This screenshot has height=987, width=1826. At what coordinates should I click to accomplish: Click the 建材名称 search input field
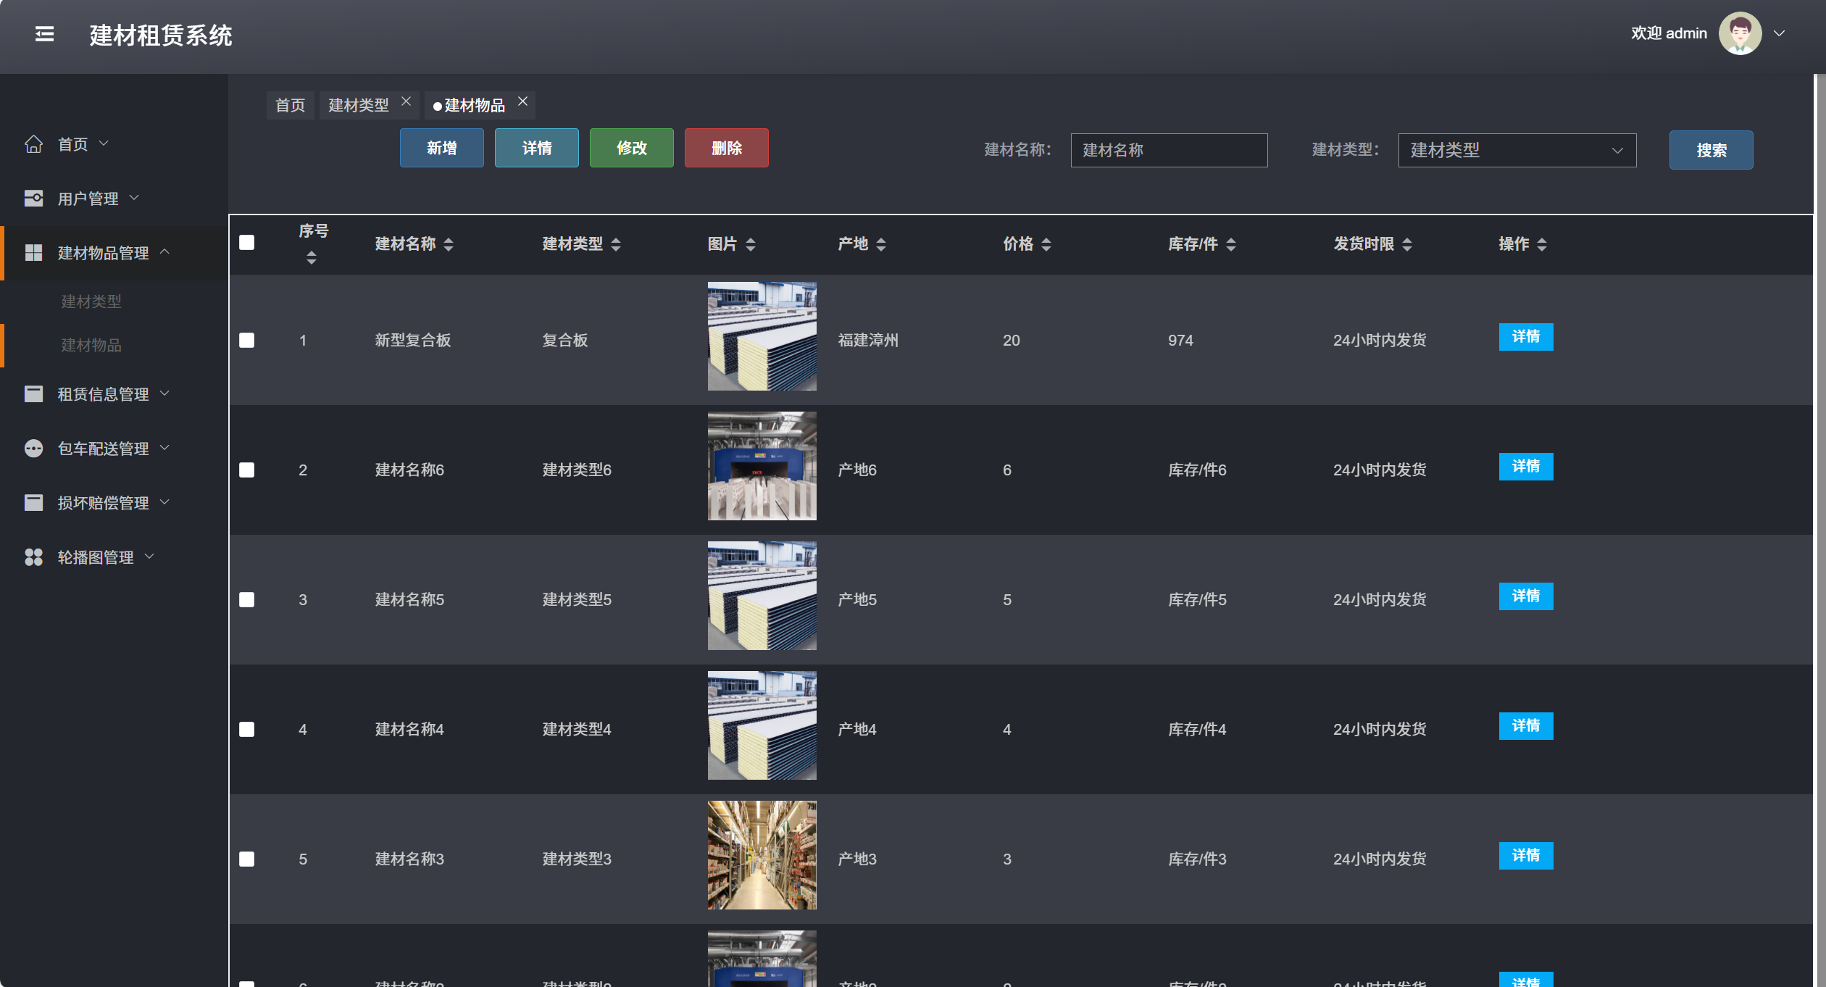point(1168,150)
